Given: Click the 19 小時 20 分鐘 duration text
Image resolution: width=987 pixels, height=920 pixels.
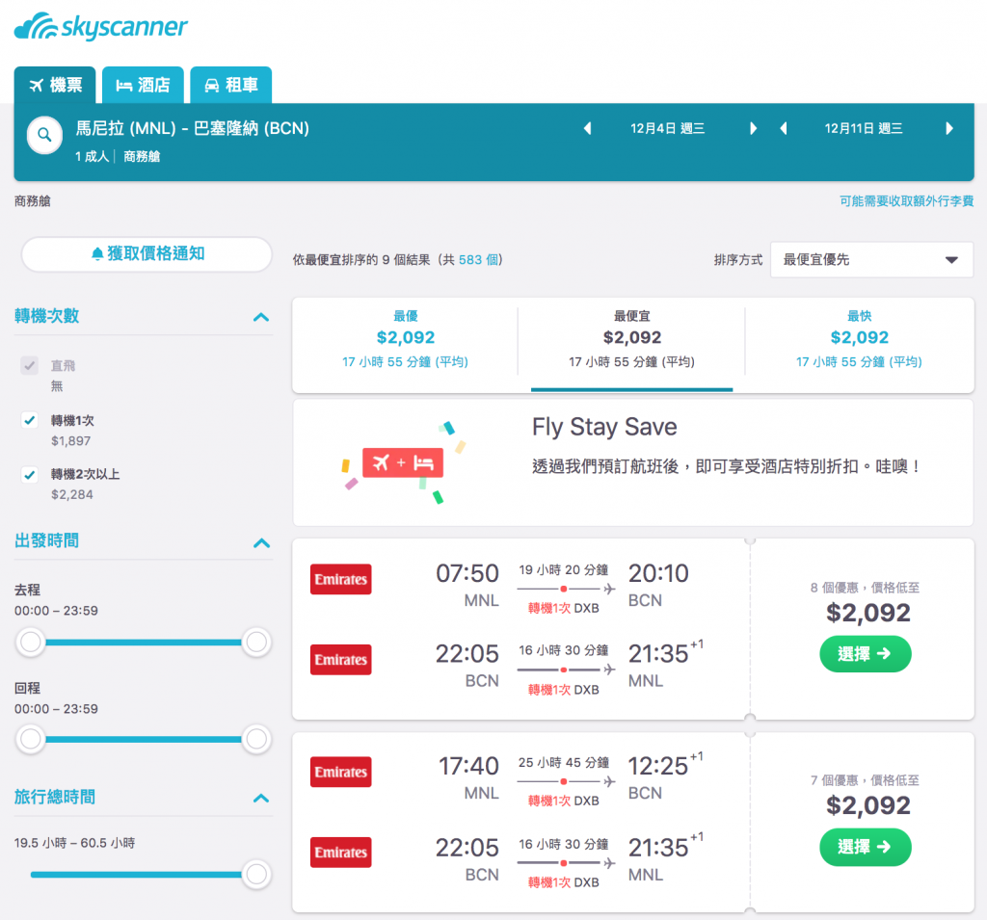Looking at the screenshot, I should tap(563, 569).
